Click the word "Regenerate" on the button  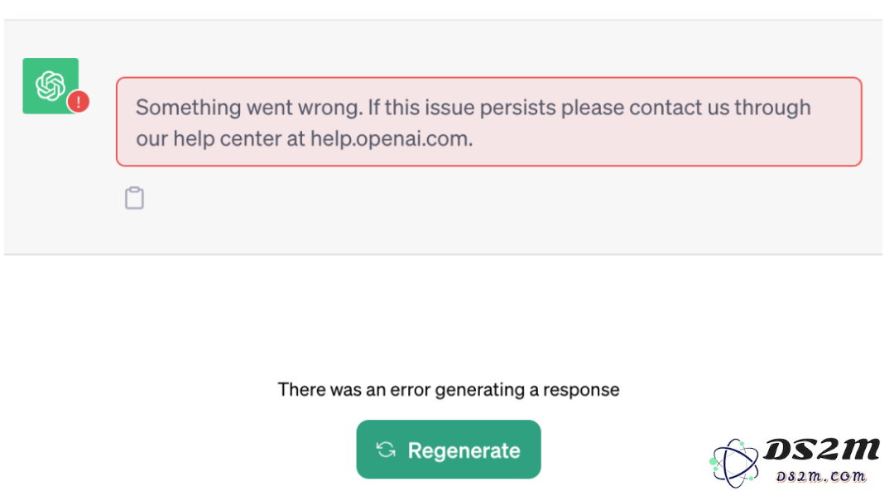point(464,450)
